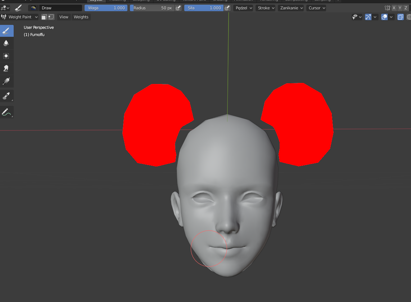Select the Sample Weight eyedropper tool

[x=6, y=96]
